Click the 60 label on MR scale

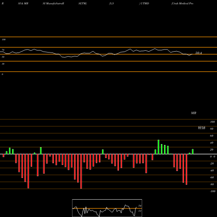tap(212, 136)
